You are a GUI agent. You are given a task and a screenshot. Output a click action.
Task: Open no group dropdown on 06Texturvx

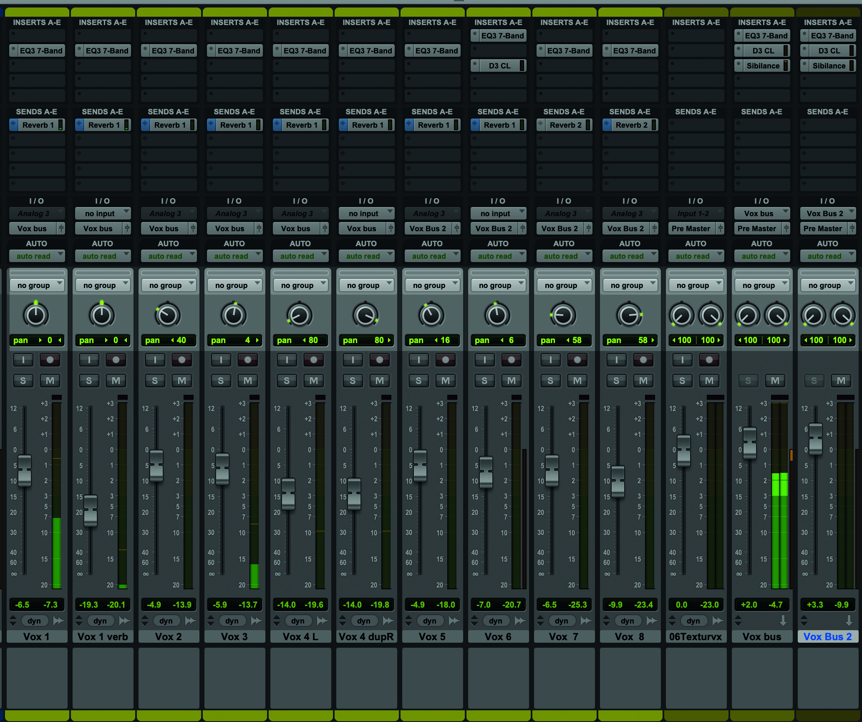click(696, 285)
